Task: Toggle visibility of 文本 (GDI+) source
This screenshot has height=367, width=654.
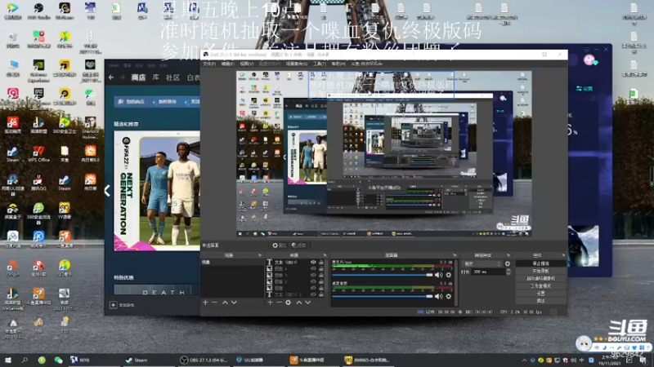Action: click(x=313, y=263)
